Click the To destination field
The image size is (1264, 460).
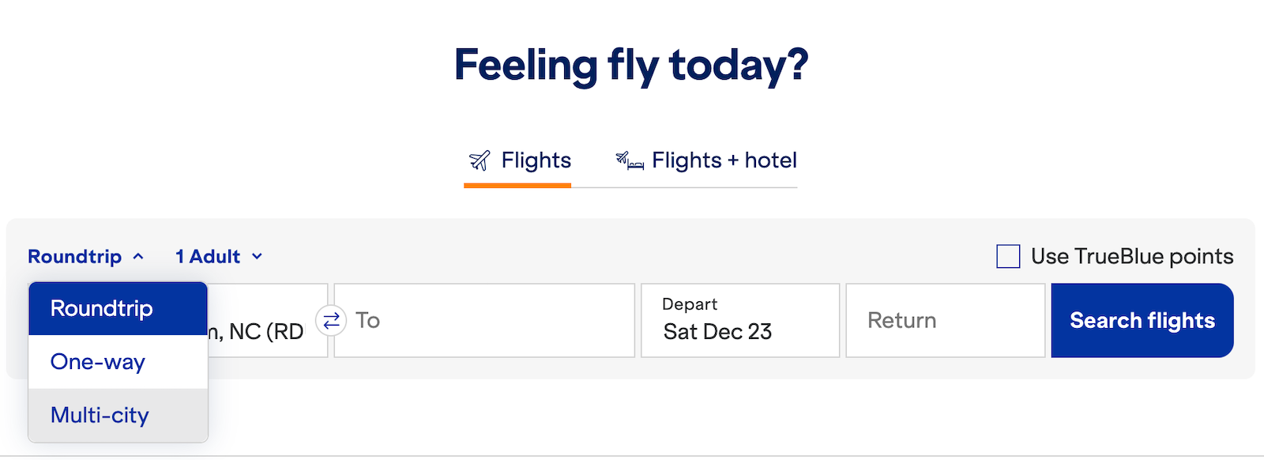click(483, 320)
